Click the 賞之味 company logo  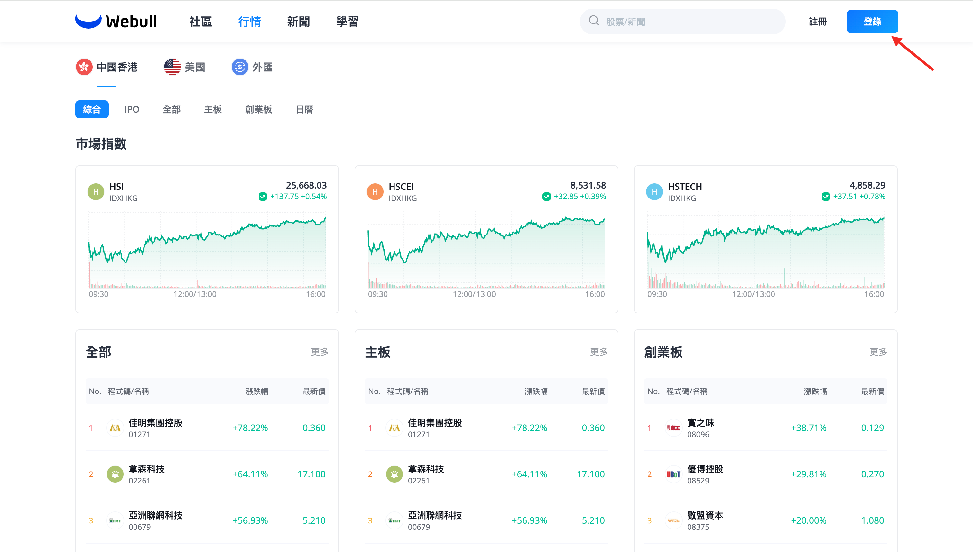coord(673,428)
